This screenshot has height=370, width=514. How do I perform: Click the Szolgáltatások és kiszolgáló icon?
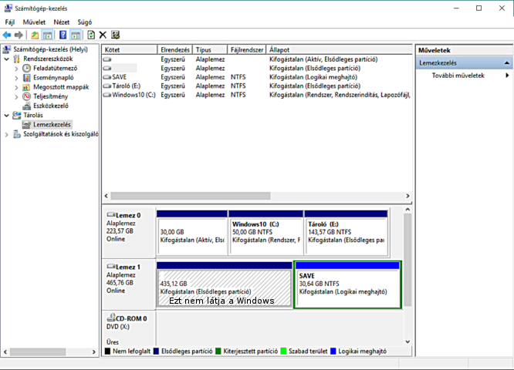tap(17, 134)
